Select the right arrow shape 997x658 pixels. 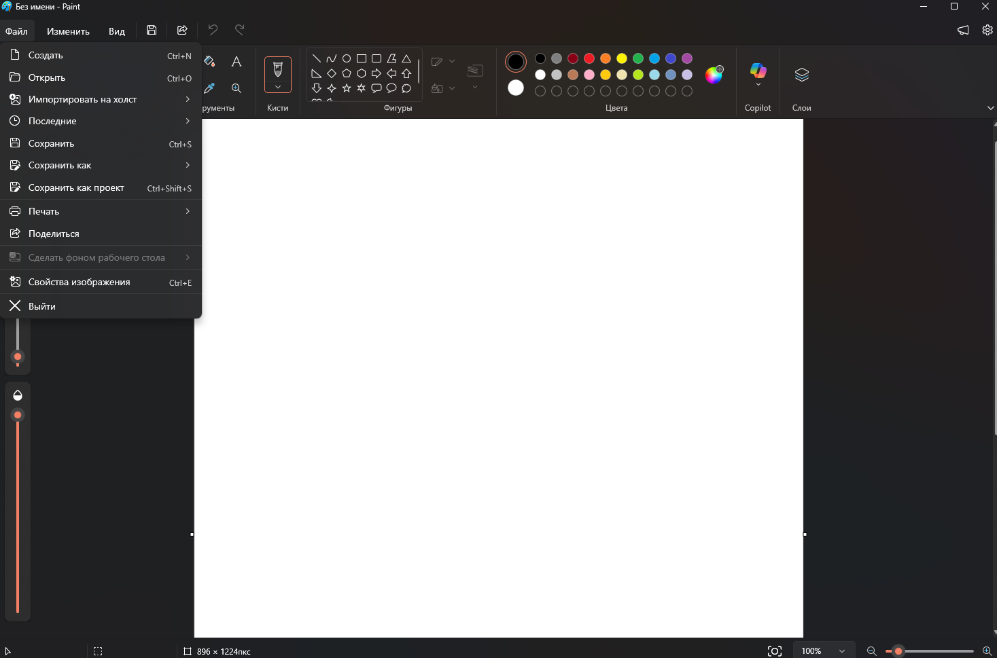pyautogui.click(x=377, y=73)
